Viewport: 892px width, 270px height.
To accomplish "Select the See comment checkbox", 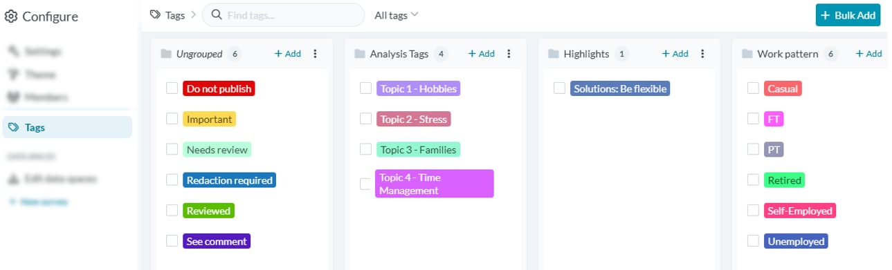I will [172, 241].
